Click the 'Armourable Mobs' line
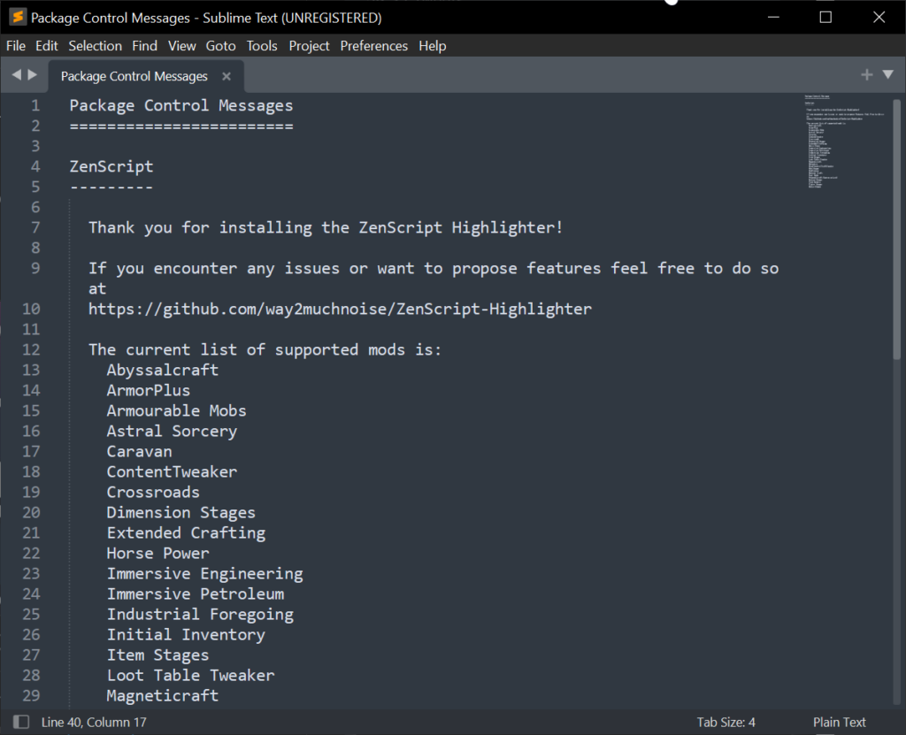906x735 pixels. pyautogui.click(x=176, y=410)
